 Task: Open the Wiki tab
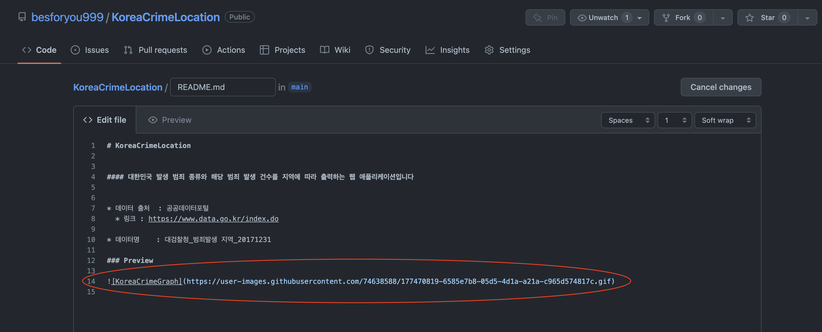(x=335, y=50)
